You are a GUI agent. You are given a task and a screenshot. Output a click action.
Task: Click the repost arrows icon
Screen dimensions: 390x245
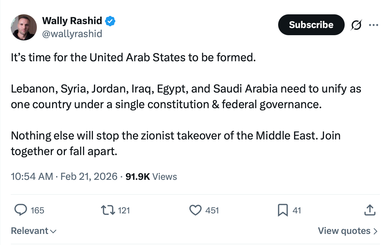[x=108, y=210]
